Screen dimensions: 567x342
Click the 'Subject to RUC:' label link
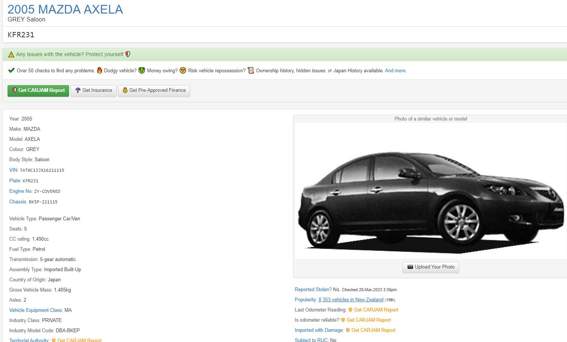pos(312,340)
